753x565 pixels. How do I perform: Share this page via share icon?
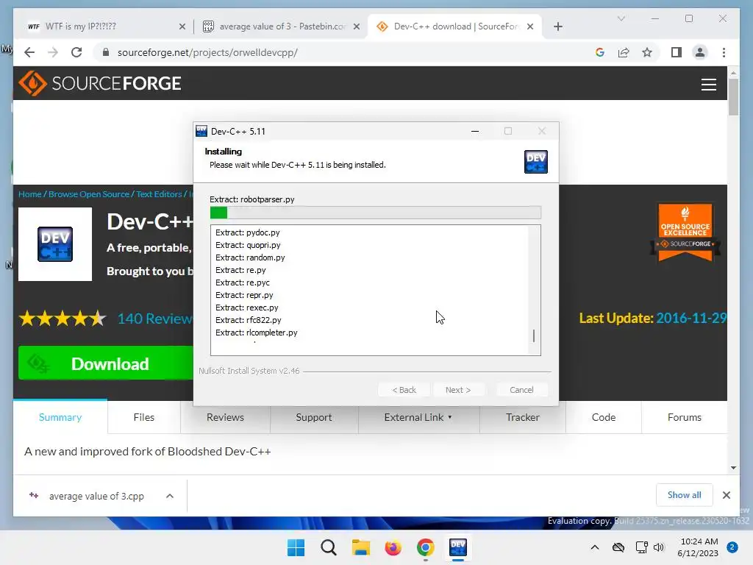pyautogui.click(x=624, y=52)
